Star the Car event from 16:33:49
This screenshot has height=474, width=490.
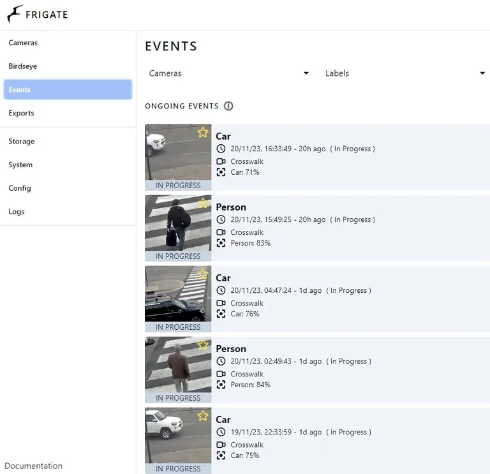(203, 133)
